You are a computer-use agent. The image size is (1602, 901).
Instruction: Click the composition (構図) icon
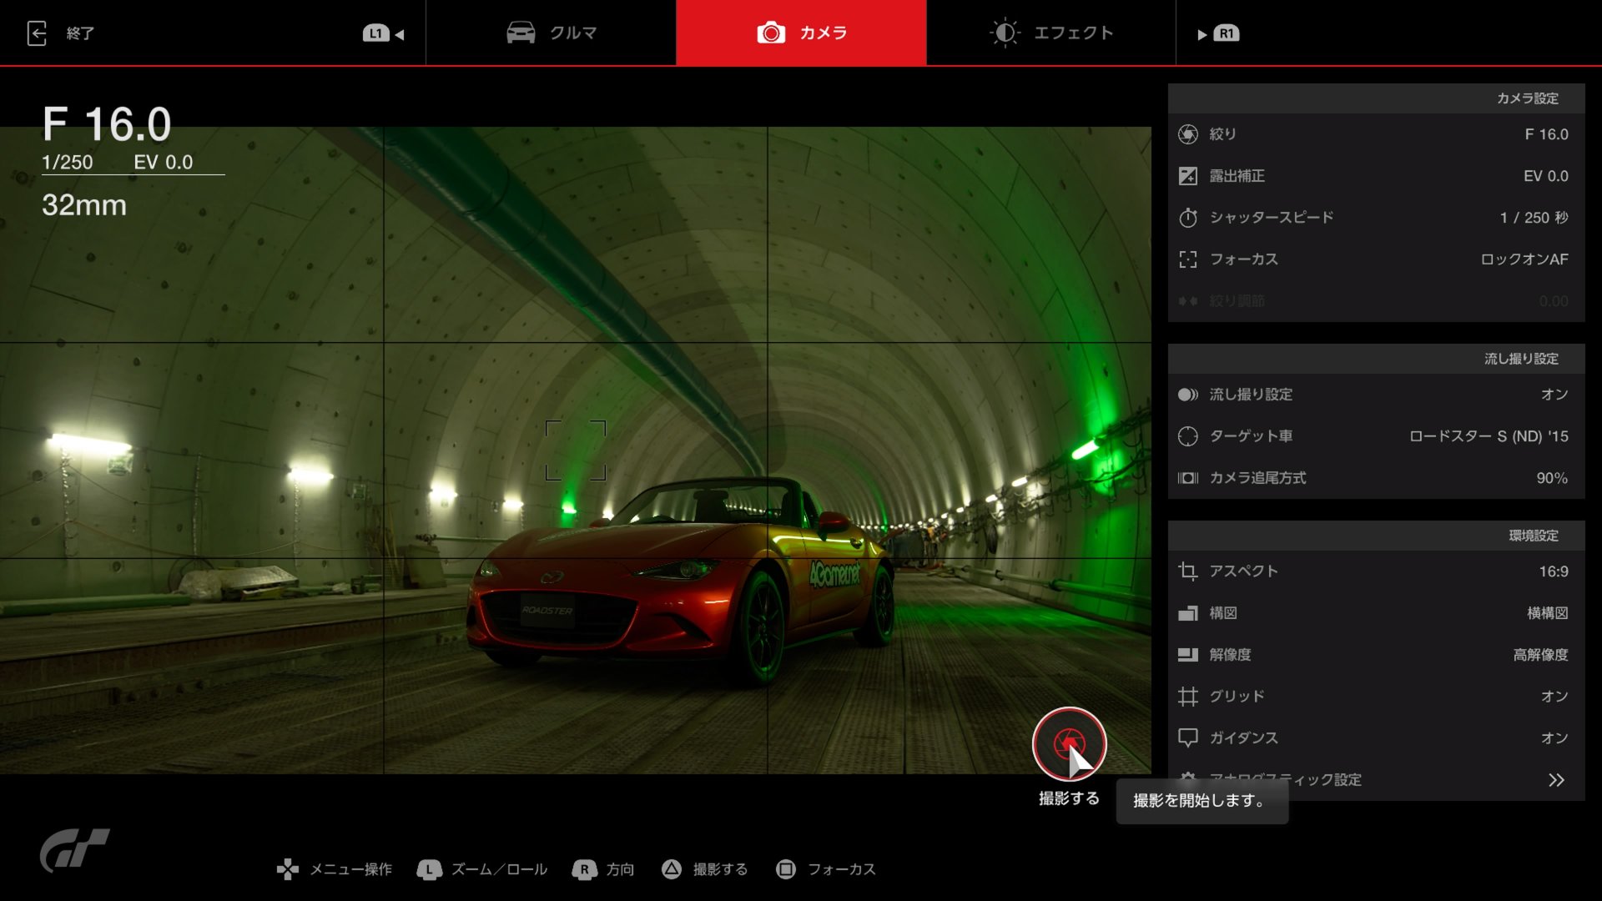[1188, 613]
